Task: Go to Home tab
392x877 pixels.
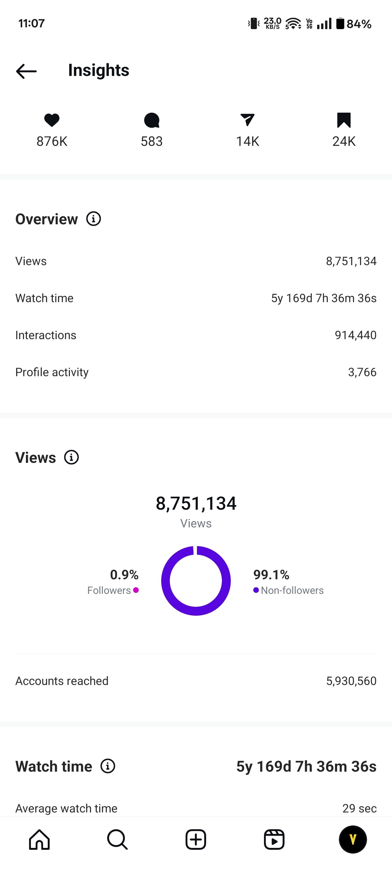Action: [x=40, y=840]
